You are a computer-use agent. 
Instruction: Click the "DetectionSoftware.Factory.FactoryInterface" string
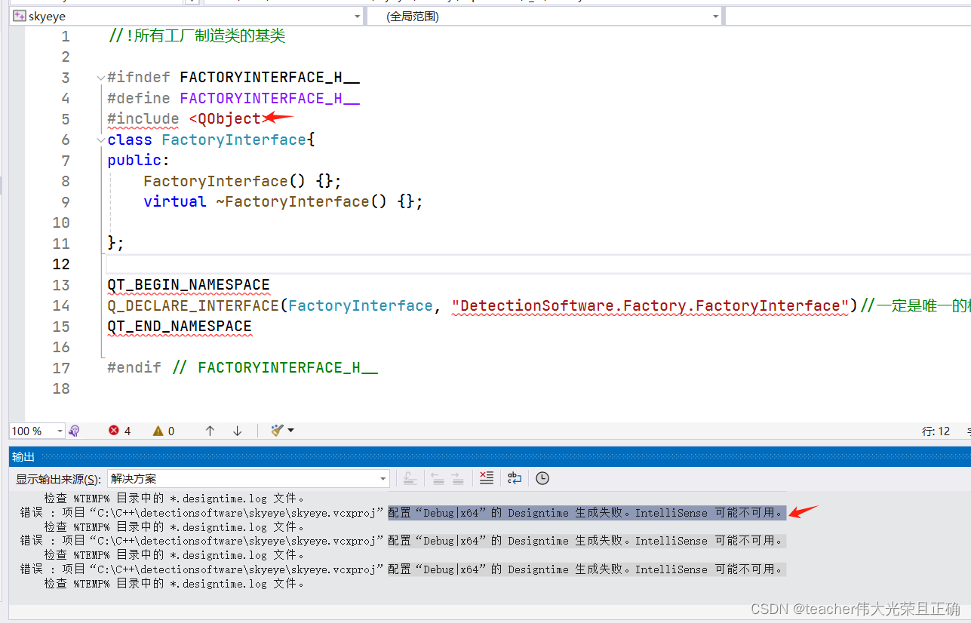pyautogui.click(x=650, y=305)
